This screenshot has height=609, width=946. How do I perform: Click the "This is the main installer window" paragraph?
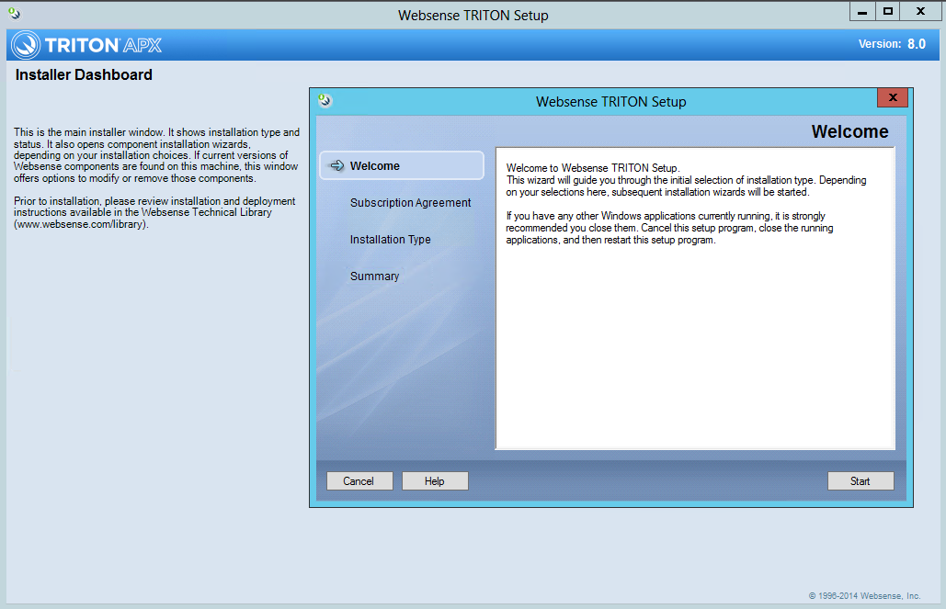click(156, 155)
